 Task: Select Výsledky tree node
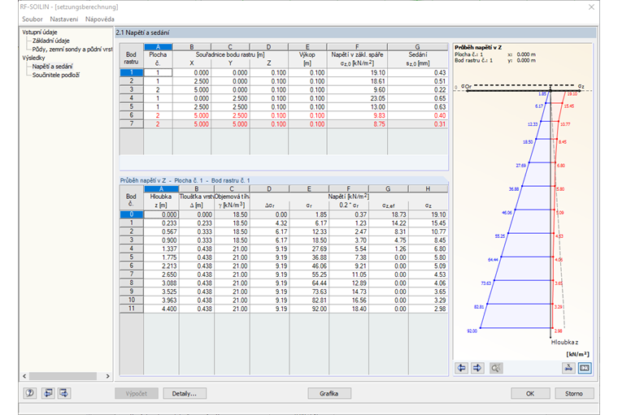(x=33, y=58)
